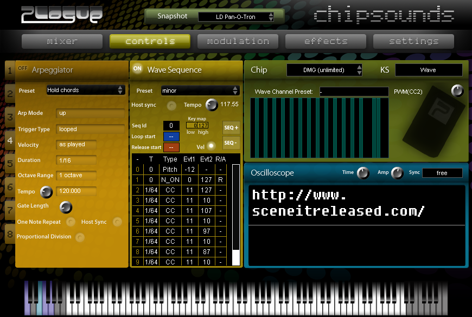472x317 pixels.
Task: Click the cartridge image in Chip panel
Action: pos(433,121)
